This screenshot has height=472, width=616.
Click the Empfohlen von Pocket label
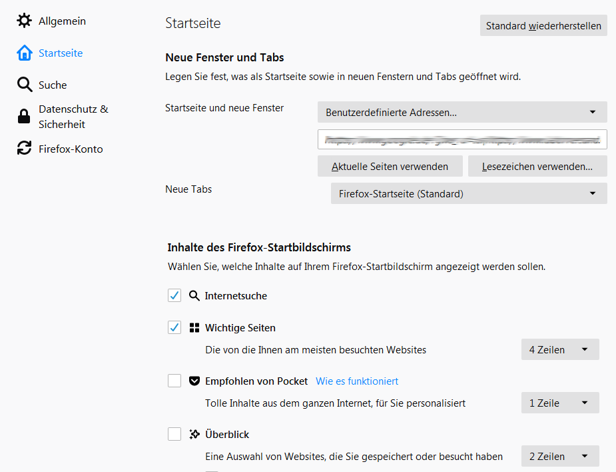(x=256, y=381)
